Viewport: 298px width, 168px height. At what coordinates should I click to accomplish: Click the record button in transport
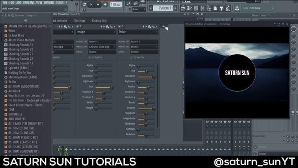(x=105, y=4)
